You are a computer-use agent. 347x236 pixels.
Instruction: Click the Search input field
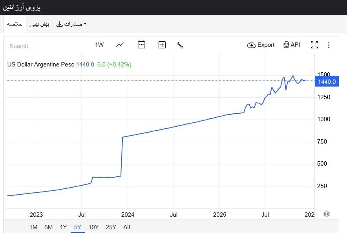[45, 46]
